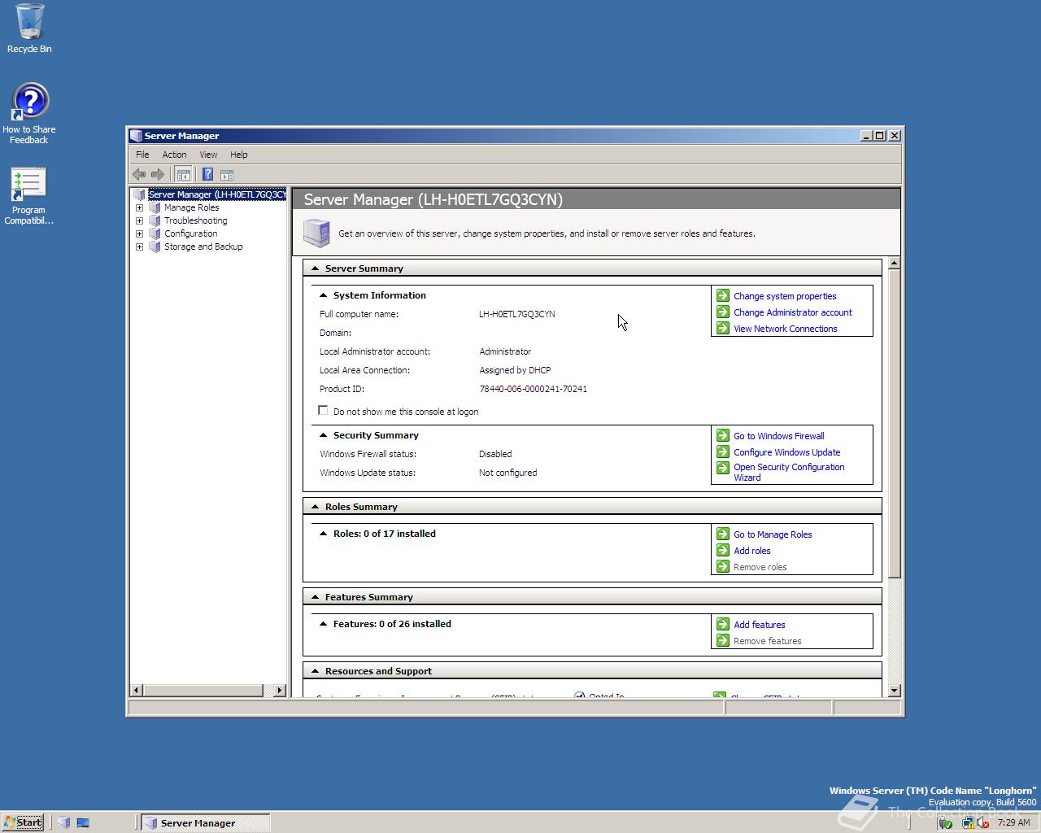
Task: Click the root Server Manager node icon in tree
Action: tap(139, 194)
